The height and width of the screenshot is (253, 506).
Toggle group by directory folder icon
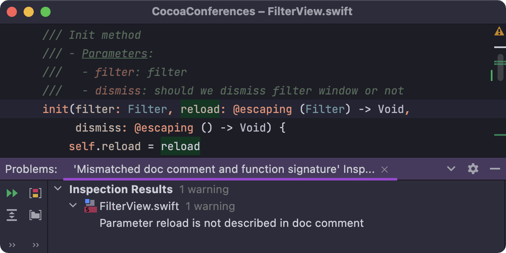(35, 215)
